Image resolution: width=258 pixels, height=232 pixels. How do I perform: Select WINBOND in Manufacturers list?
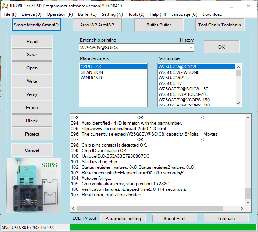(x=91, y=78)
